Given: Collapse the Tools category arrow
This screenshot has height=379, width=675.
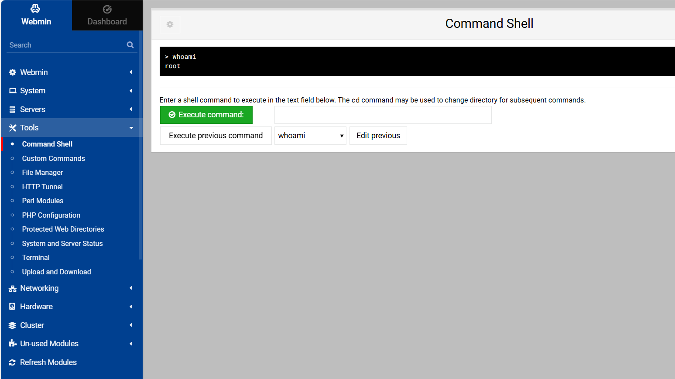Looking at the screenshot, I should (x=131, y=128).
